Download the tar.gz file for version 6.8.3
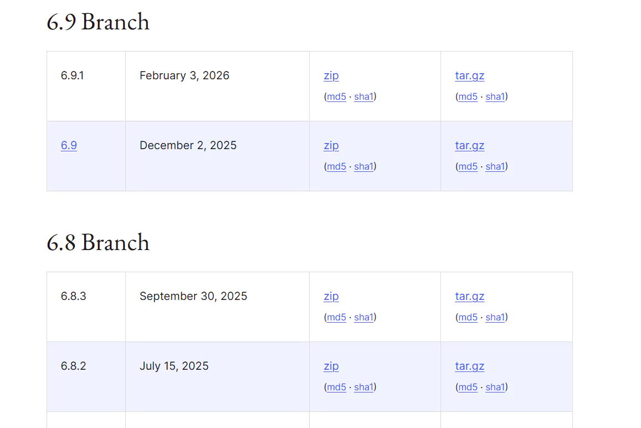The image size is (641, 428). click(x=469, y=296)
